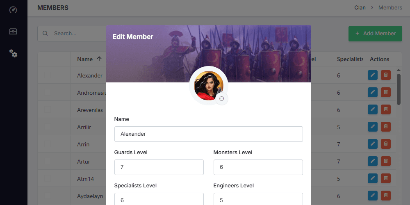Open the dashboard speedometer sidebar icon

13,10
